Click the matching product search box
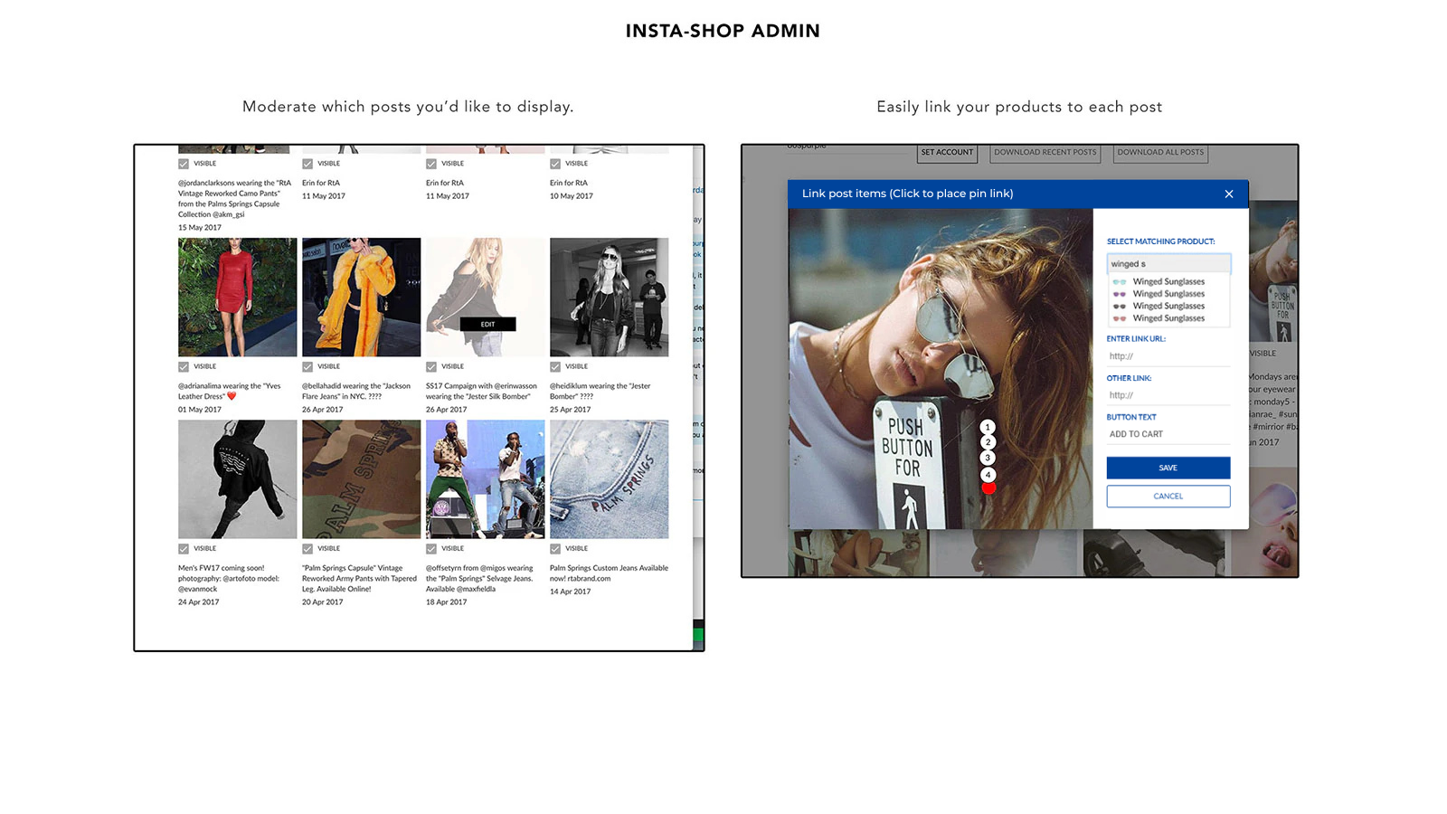Viewport: 1447px width, 814px height. (x=1168, y=263)
